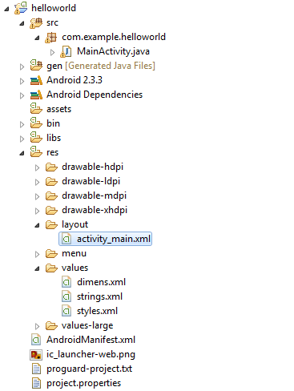Select the helloworld project label
The width and height of the screenshot is (294, 391).
(54, 8)
